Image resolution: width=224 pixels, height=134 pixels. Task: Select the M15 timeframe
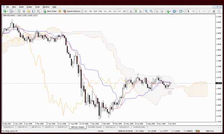[x=95, y=11]
